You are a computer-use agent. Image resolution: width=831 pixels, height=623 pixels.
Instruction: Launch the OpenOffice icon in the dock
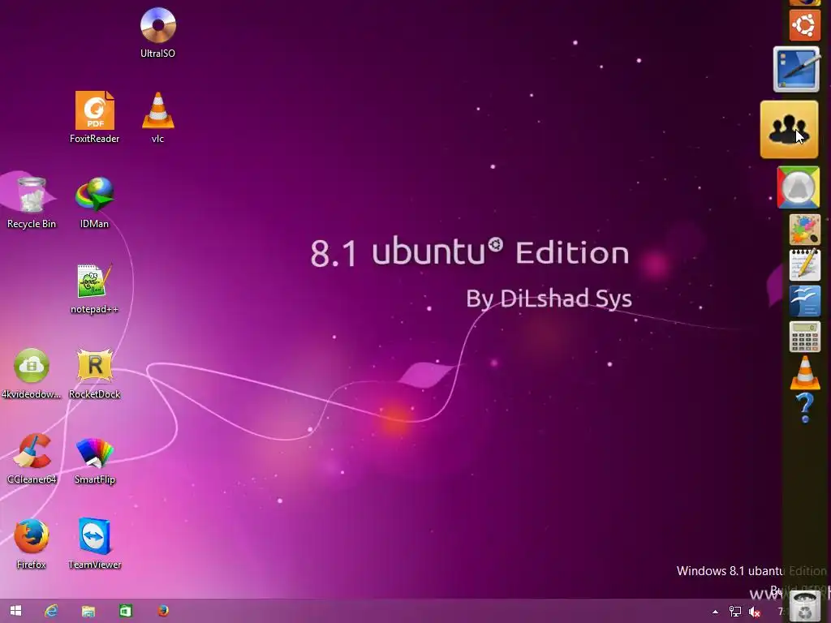pyautogui.click(x=804, y=301)
